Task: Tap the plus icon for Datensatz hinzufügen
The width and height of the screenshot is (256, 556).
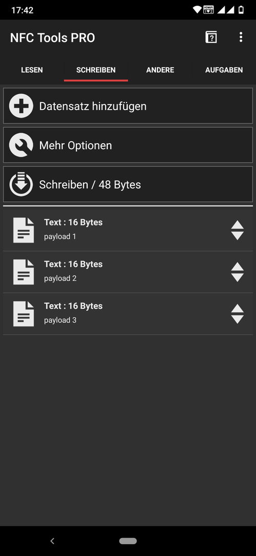Action: 21,106
